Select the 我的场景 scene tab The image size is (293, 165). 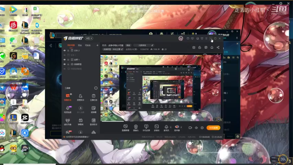click(x=71, y=45)
